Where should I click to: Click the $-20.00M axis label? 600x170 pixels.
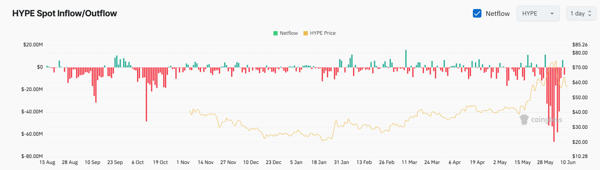click(32, 90)
